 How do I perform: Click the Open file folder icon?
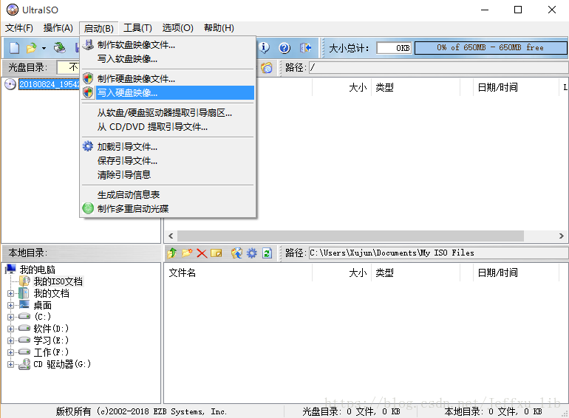tap(32, 47)
